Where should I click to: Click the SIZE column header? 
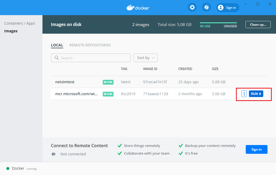click(x=215, y=69)
